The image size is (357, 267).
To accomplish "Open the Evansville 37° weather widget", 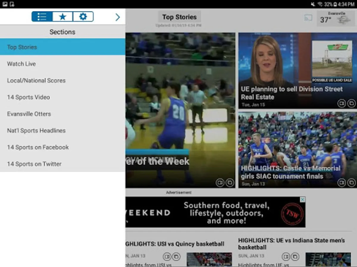I will tap(336, 18).
